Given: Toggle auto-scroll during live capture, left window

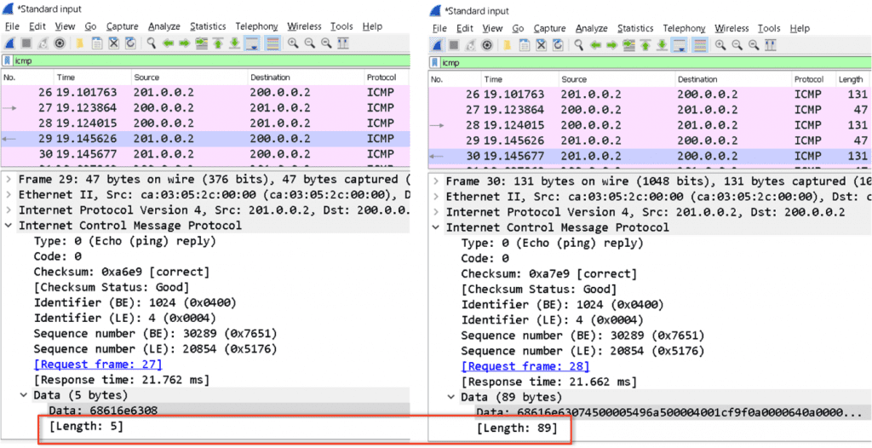Looking at the screenshot, I should click(x=252, y=43).
